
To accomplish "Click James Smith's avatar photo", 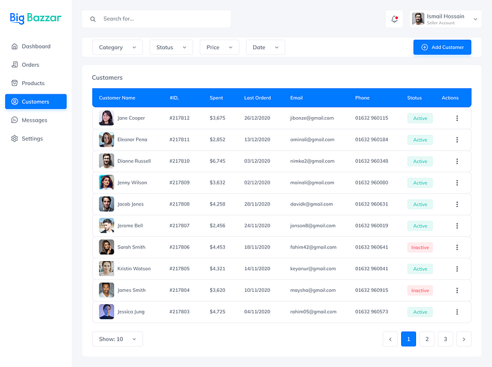I will click(x=107, y=290).
